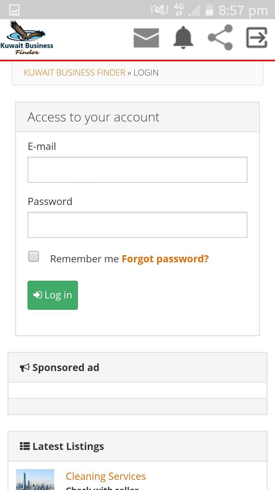Screen dimensions: 275x490
Task: Tap the battery icon in status bar
Action: (x=209, y=9)
